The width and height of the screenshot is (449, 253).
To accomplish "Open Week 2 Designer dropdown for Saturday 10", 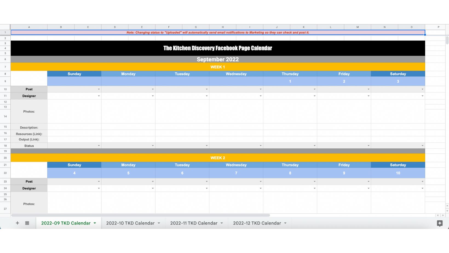I will [x=422, y=188].
